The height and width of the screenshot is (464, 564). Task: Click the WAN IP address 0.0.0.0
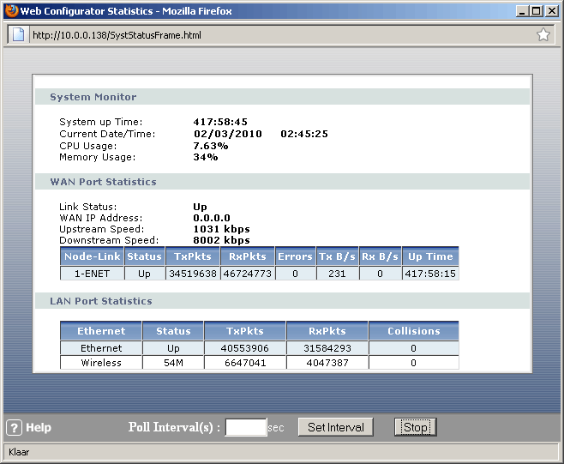click(x=212, y=218)
